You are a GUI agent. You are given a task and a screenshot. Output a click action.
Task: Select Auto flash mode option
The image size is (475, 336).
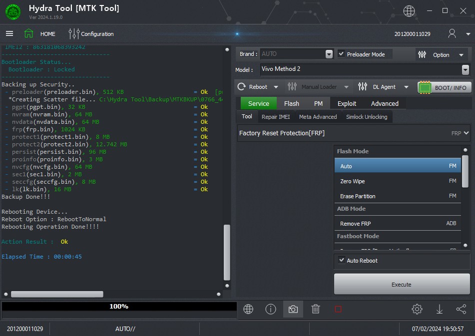point(398,166)
